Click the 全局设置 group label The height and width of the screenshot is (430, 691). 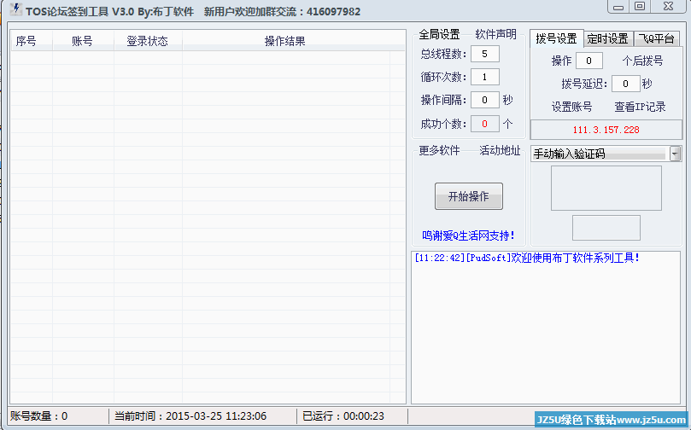click(439, 34)
